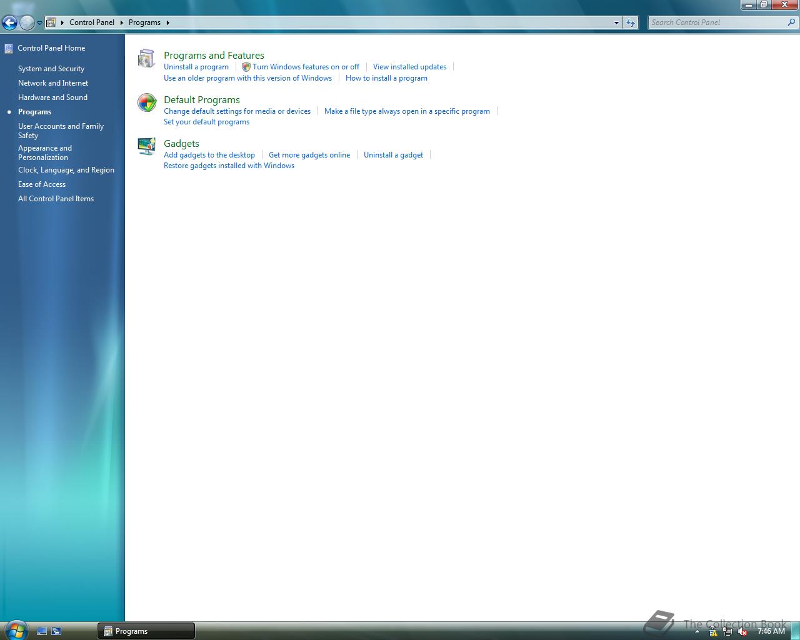The image size is (800, 640).
Task: Click Switch Between Windows quick launch icon
Action: click(56, 631)
